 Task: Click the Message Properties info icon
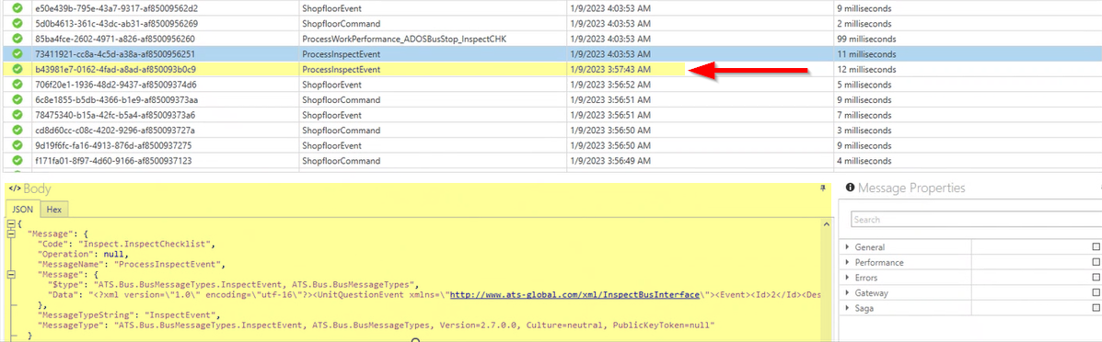click(850, 188)
